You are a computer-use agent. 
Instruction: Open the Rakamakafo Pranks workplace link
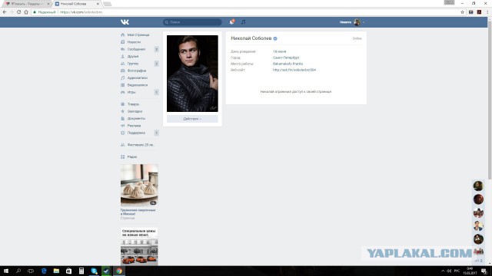pos(288,64)
